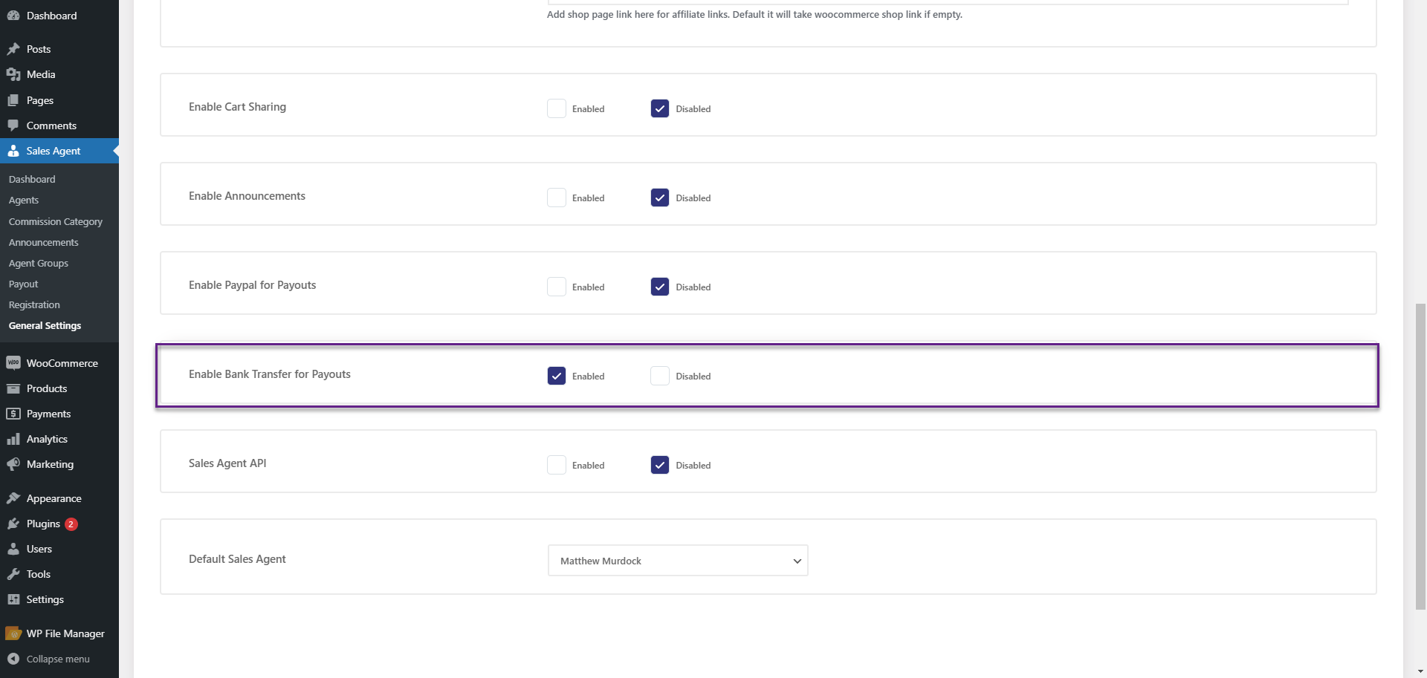1427x678 pixels.
Task: Open the Default Sales Agent dropdown
Action: 678,561
